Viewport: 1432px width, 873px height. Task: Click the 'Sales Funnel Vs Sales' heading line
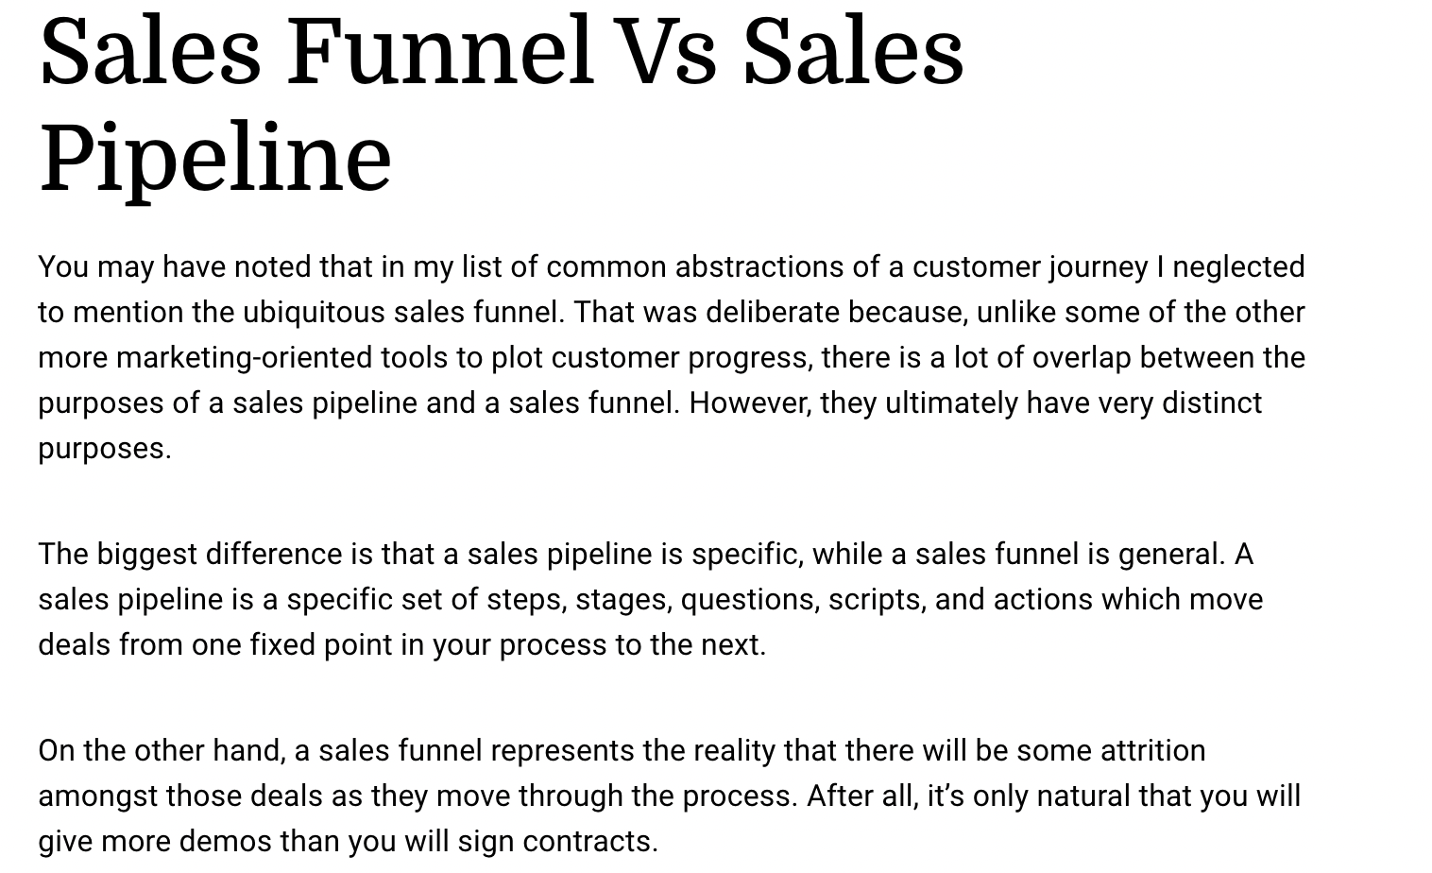tap(502, 51)
